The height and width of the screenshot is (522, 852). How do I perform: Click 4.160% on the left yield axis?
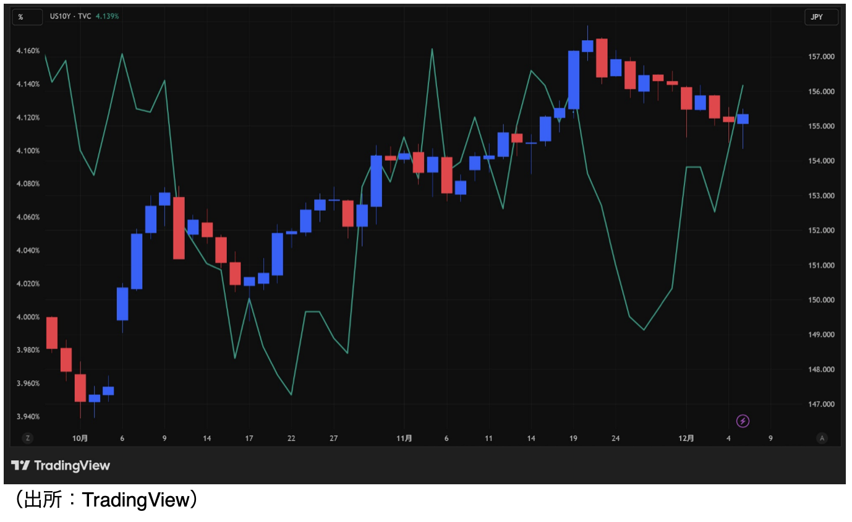tap(28, 51)
